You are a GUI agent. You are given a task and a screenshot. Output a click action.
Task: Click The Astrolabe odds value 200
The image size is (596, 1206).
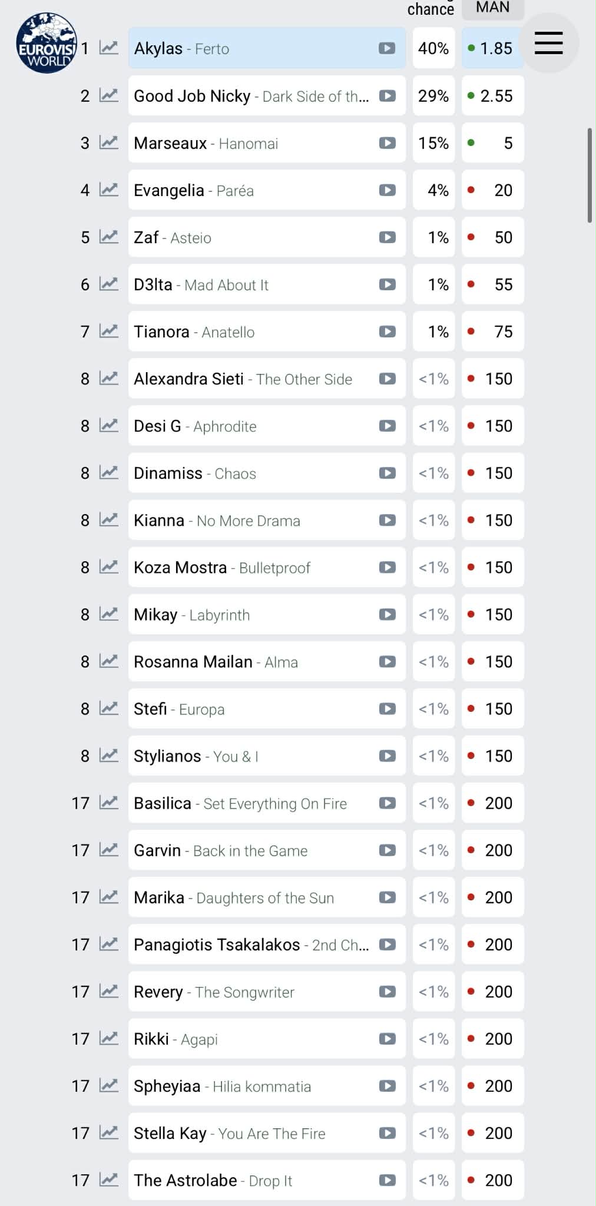tap(492, 1180)
